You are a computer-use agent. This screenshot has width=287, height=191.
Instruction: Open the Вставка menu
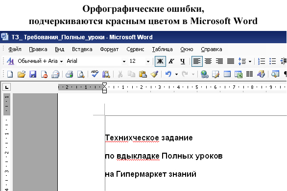pyautogui.click(x=82, y=50)
